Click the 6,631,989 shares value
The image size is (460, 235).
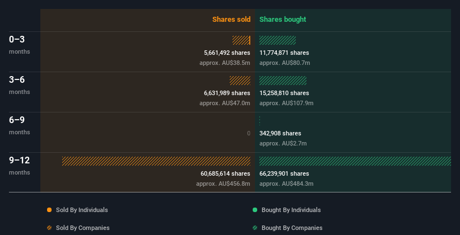click(x=227, y=93)
